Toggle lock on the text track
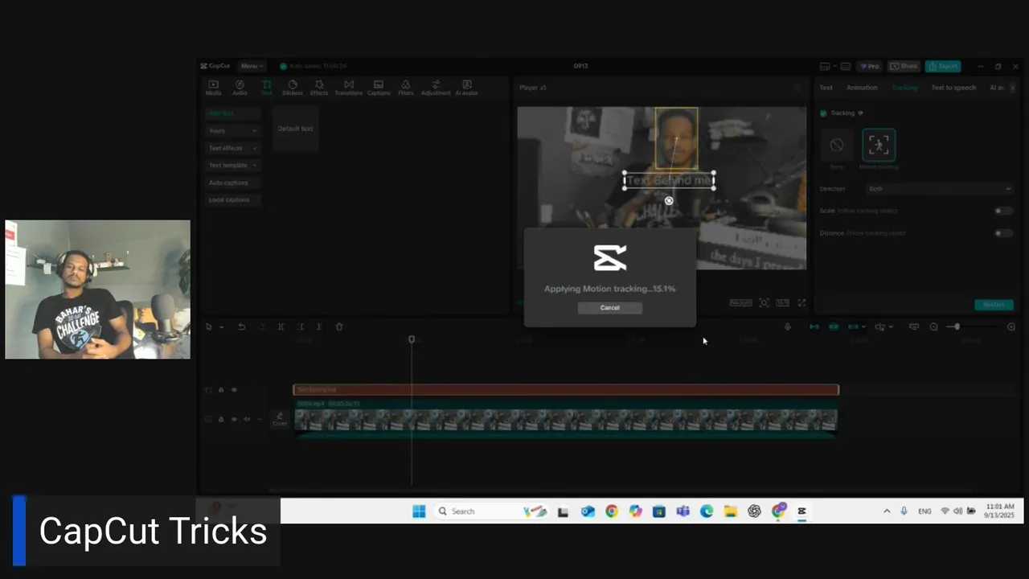 [221, 390]
